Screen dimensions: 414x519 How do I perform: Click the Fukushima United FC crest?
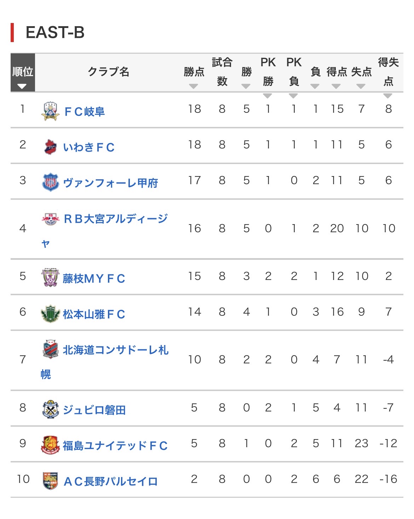pos(50,445)
